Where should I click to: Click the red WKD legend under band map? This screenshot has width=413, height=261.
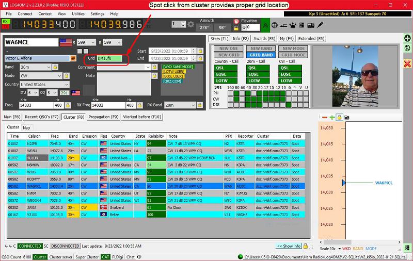(346, 249)
